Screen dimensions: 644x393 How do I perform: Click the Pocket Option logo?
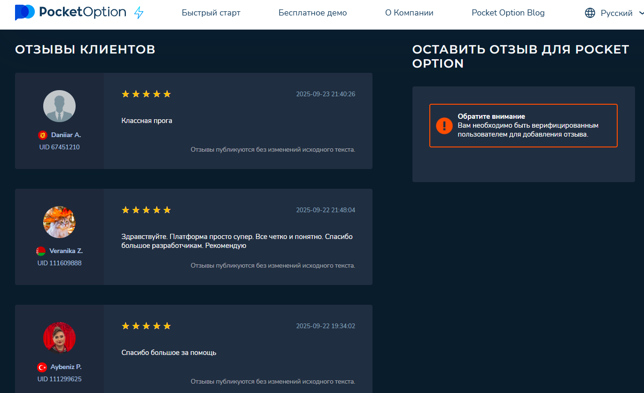click(x=70, y=13)
